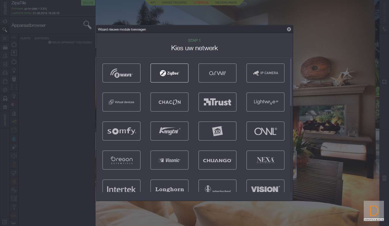
Task: Close the new module wizard dialog
Action: tap(289, 29)
